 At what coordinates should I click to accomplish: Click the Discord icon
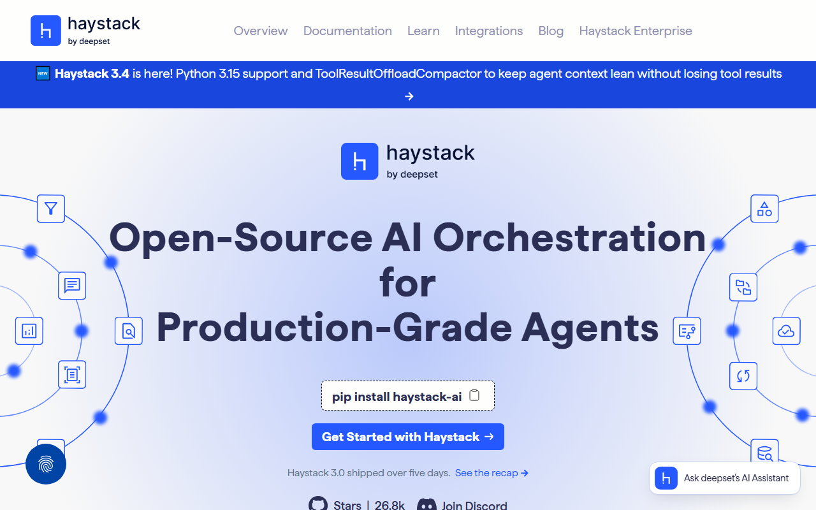point(426,506)
